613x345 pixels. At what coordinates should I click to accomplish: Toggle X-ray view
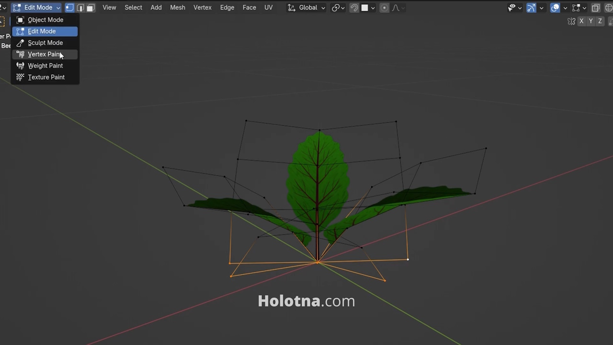[x=596, y=8]
